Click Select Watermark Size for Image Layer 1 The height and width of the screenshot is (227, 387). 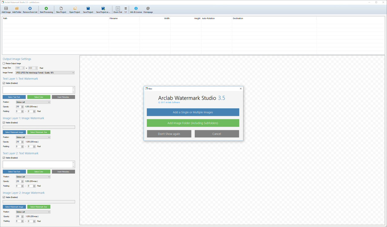[x=39, y=132]
